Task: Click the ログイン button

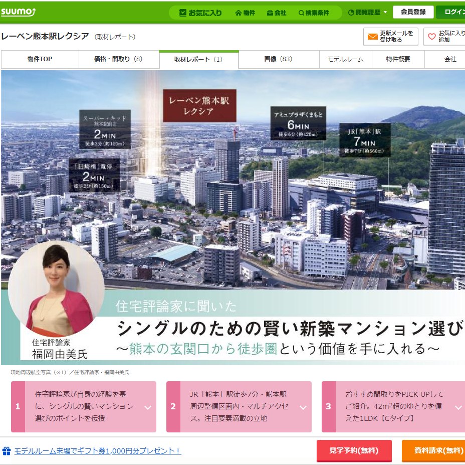Action: [x=451, y=12]
